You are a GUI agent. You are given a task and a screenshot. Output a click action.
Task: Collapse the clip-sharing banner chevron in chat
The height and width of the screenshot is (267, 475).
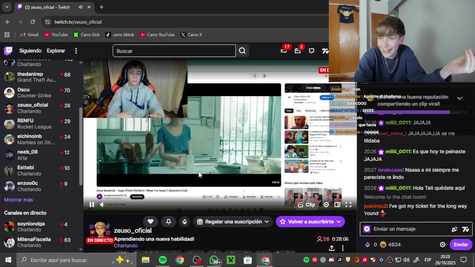tap(460, 98)
